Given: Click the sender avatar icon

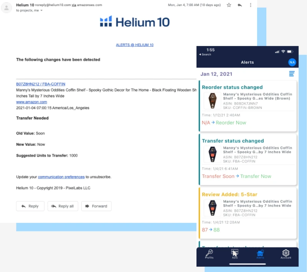Looking at the screenshot, I should 7,7.
